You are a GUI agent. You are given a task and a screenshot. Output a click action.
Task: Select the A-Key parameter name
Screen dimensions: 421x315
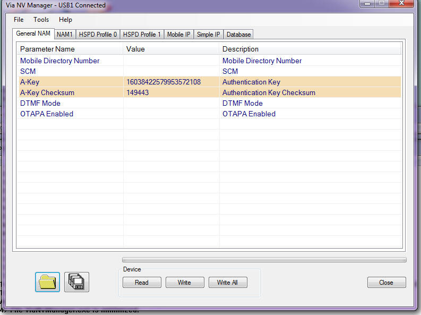click(x=30, y=82)
